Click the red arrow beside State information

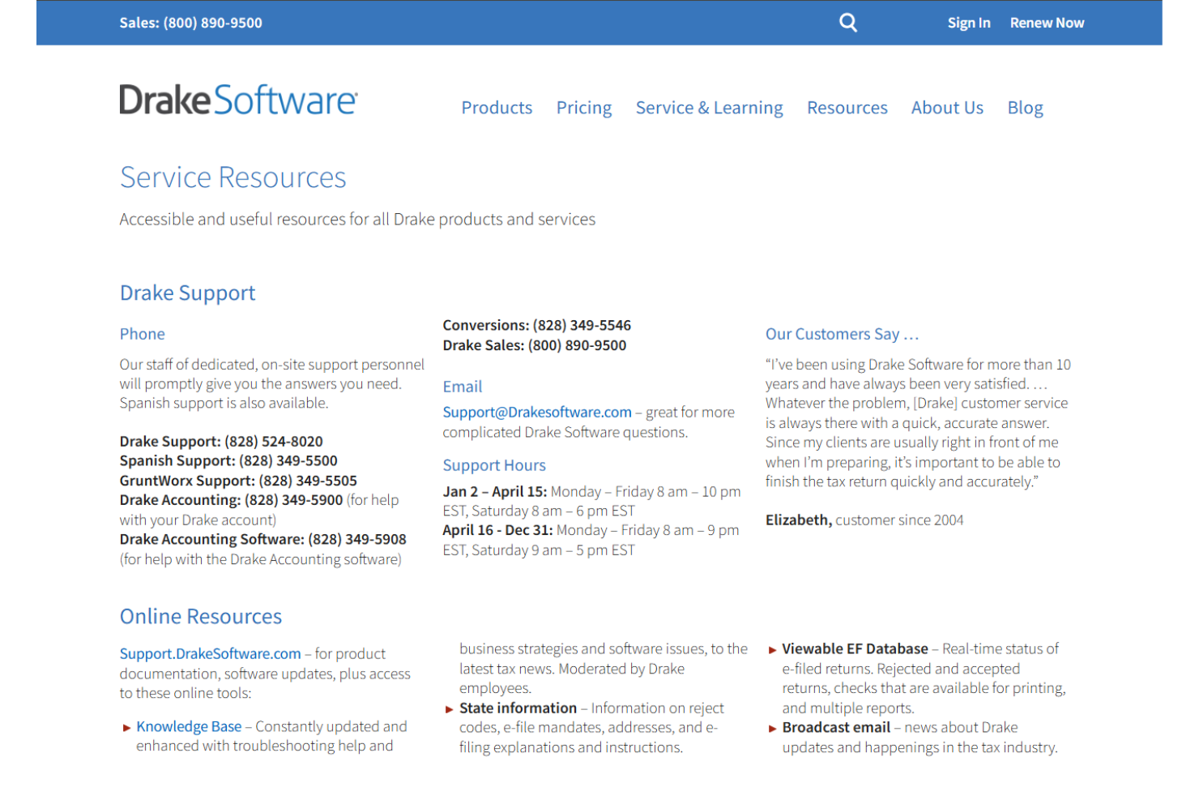point(450,709)
